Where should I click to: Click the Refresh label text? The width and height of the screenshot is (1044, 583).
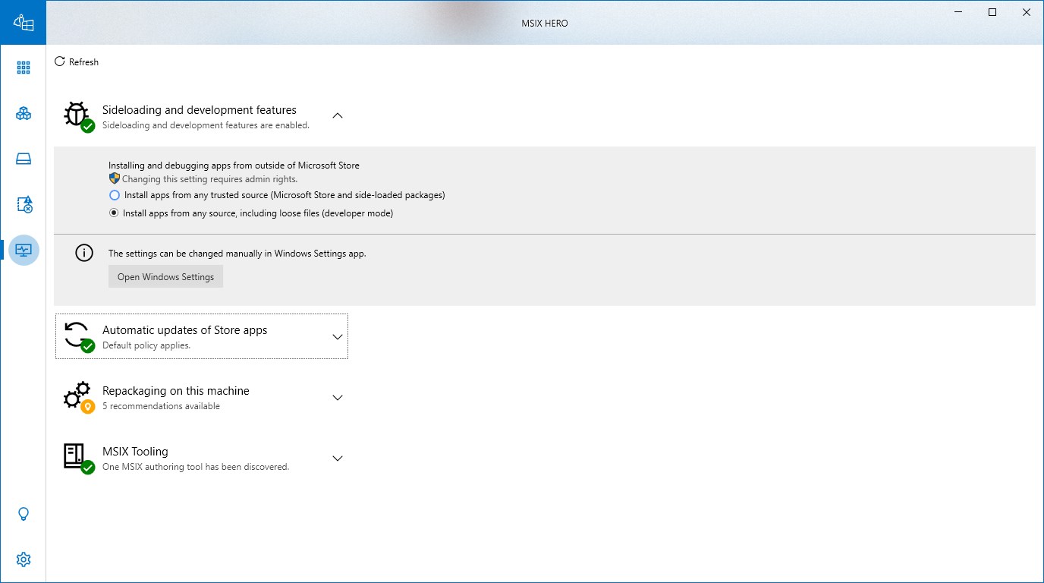(x=83, y=62)
